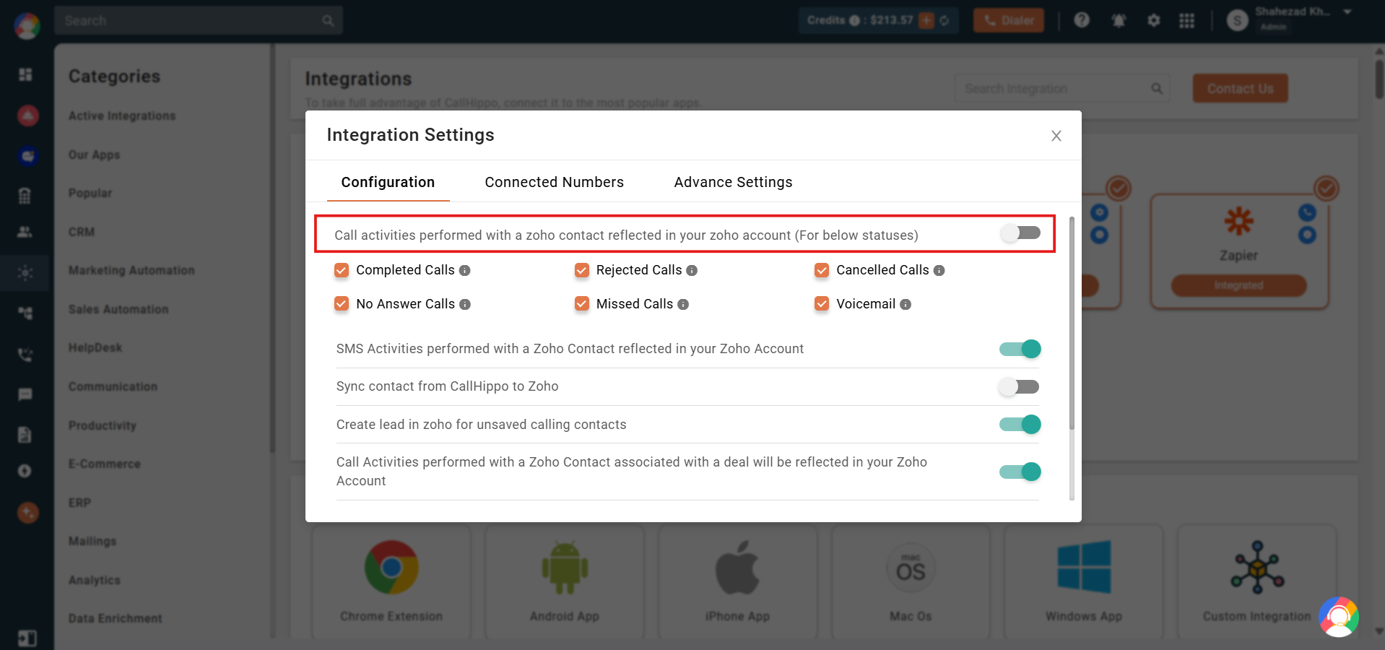Uncheck Missed Calls

coord(582,304)
